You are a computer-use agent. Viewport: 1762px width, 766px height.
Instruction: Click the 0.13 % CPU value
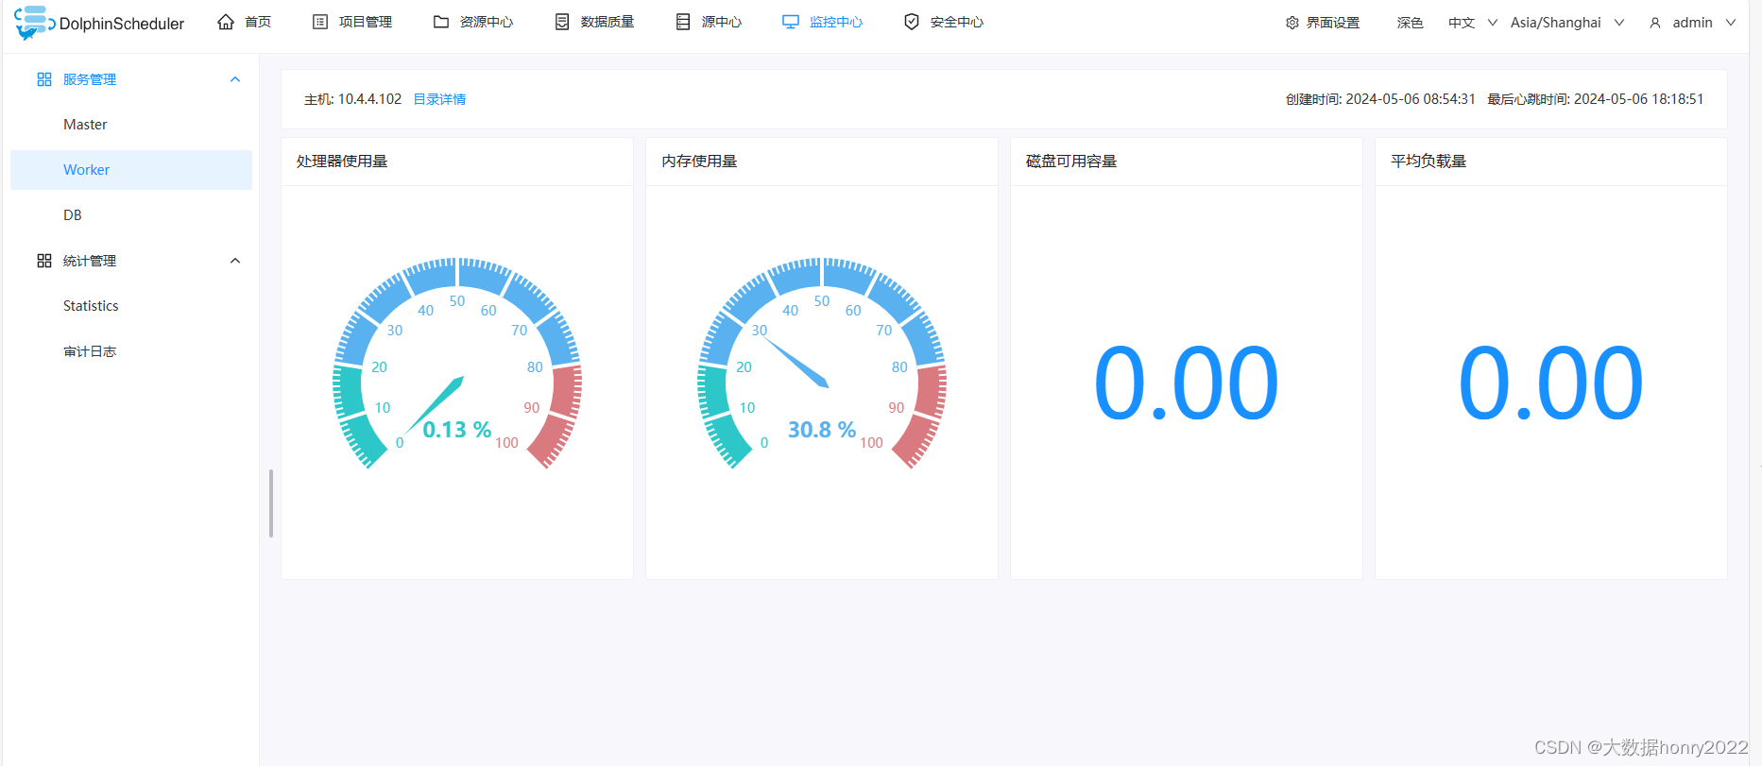(x=457, y=430)
